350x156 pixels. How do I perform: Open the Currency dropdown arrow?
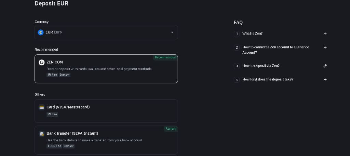pyautogui.click(x=172, y=32)
